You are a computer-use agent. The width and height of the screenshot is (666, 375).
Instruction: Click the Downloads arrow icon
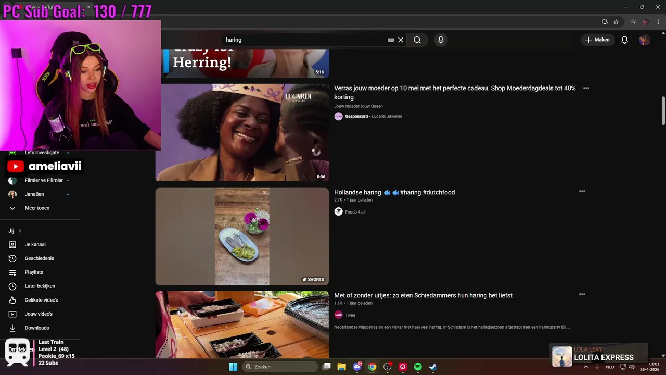[12, 328]
